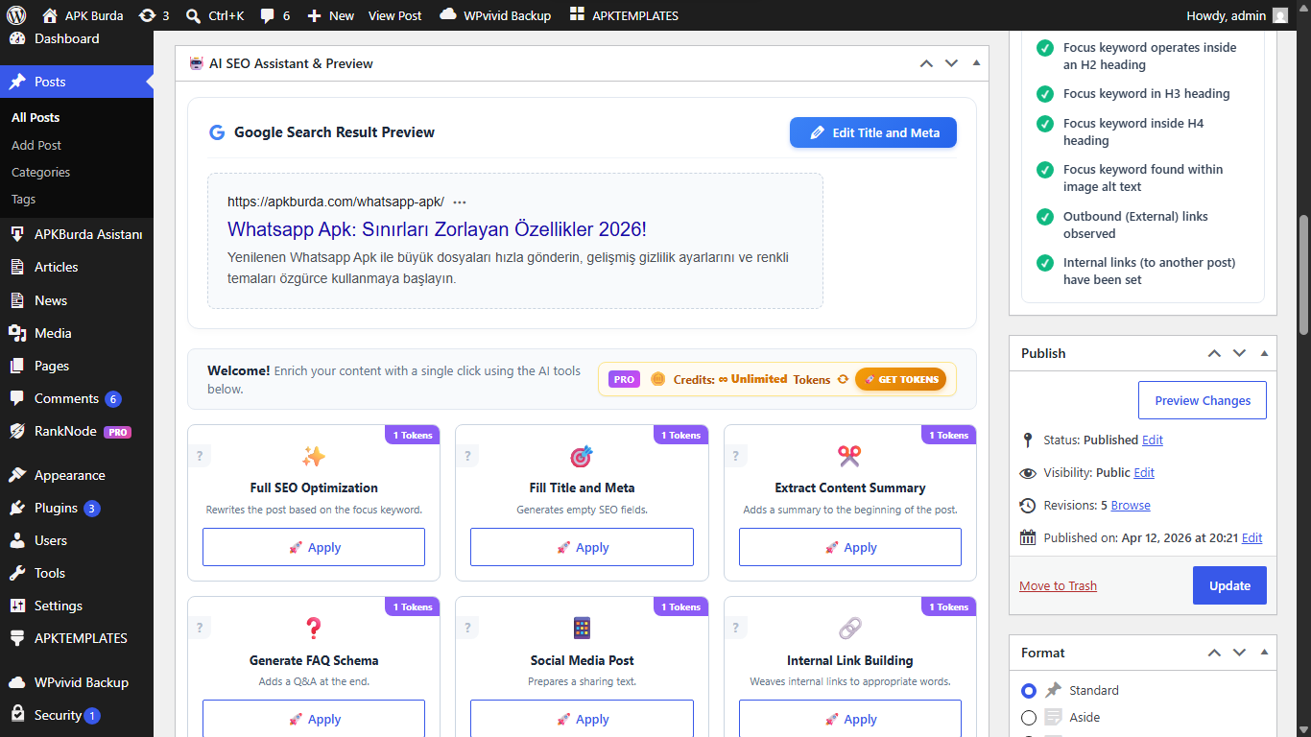1311x737 pixels.
Task: Open Appearance in the sidebar
Action: tap(77, 475)
